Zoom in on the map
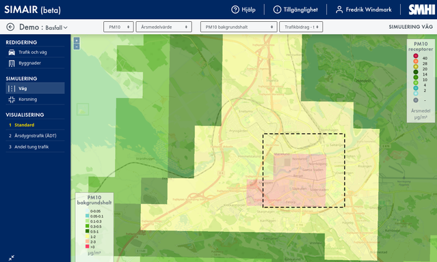The width and height of the screenshot is (437, 262). pos(77,40)
